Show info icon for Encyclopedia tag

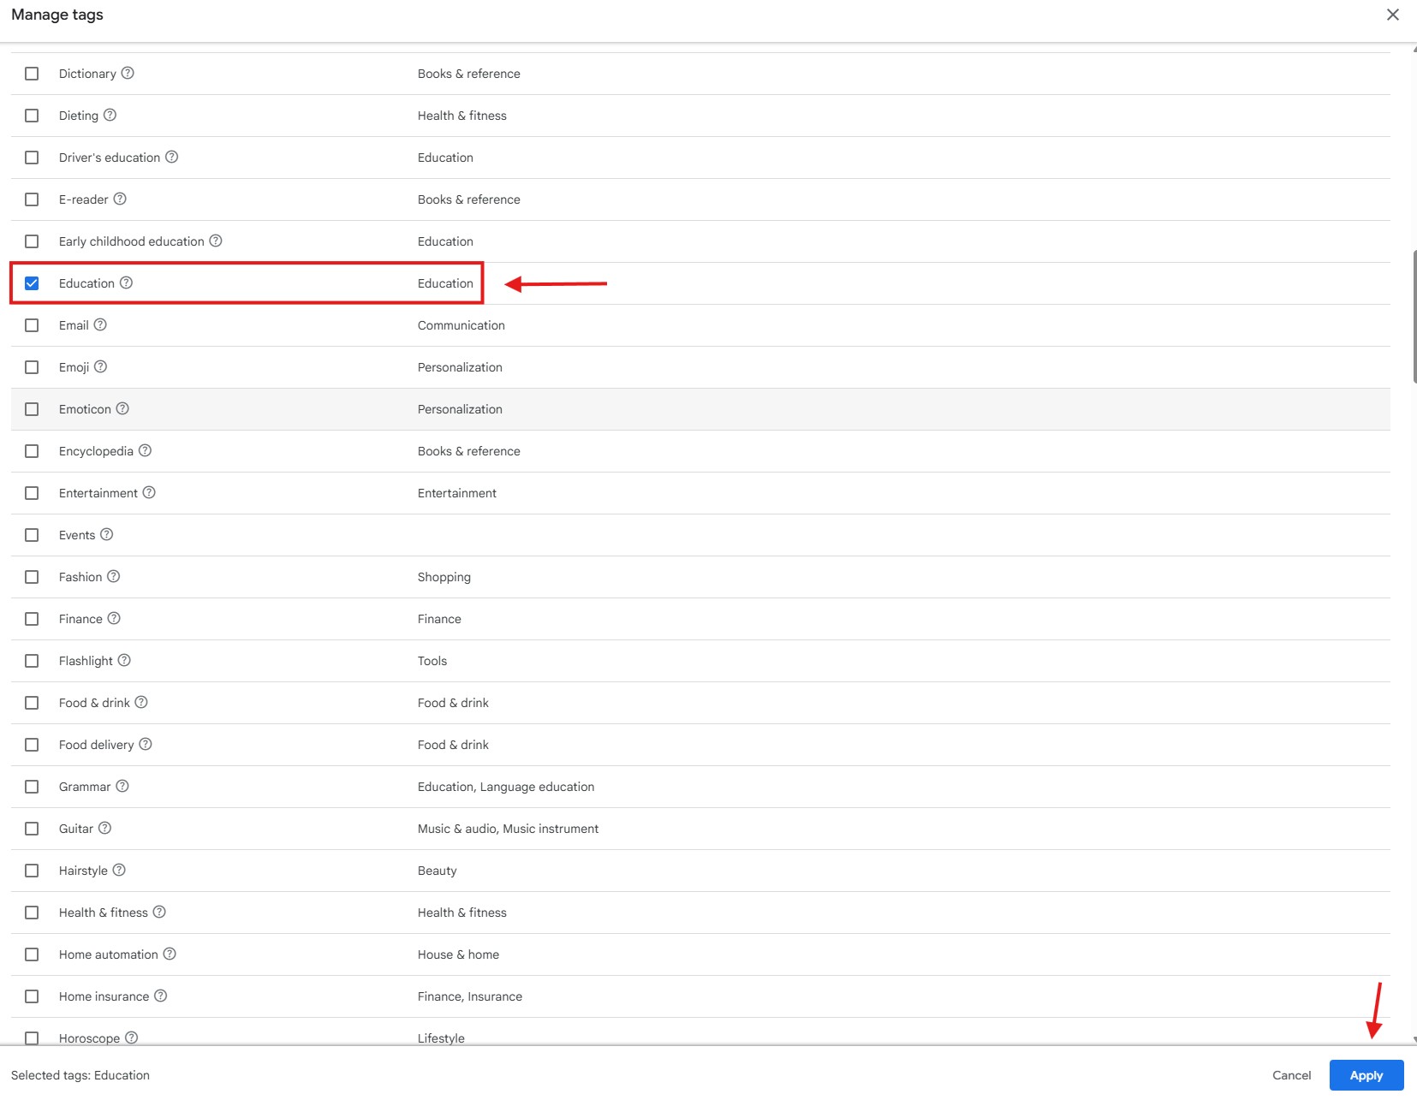(145, 451)
